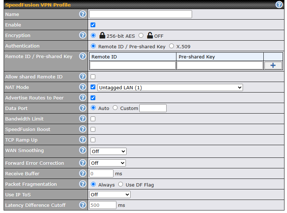Focus the Pre-shared Key input field
Screen dimensions: 287x213
pyautogui.click(x=220, y=65)
